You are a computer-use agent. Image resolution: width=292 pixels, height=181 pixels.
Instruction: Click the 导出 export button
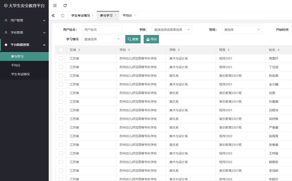click(x=151, y=39)
